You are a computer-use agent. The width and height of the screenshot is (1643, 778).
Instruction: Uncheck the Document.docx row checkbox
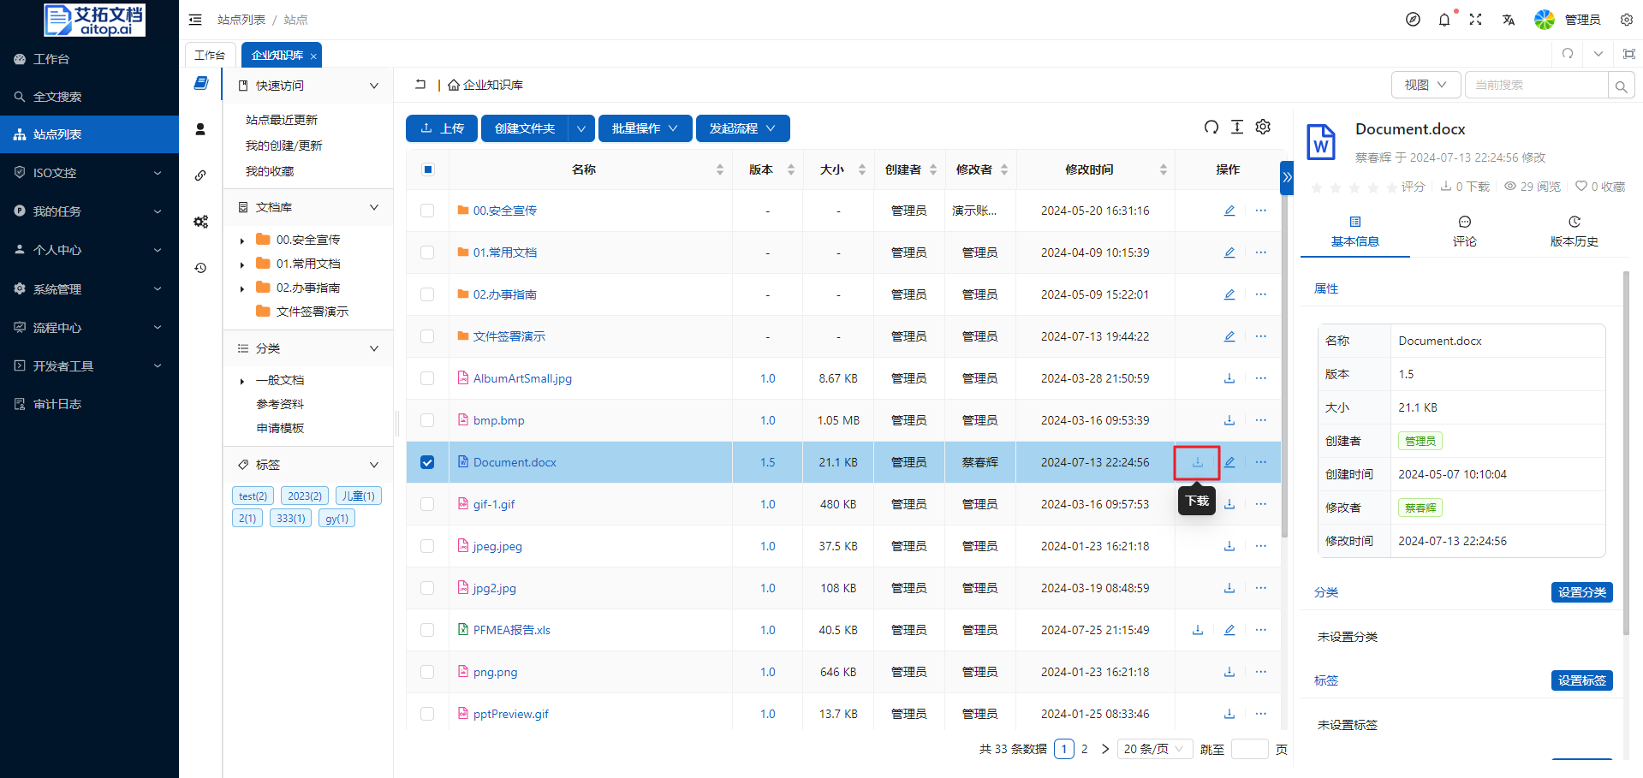(x=427, y=462)
